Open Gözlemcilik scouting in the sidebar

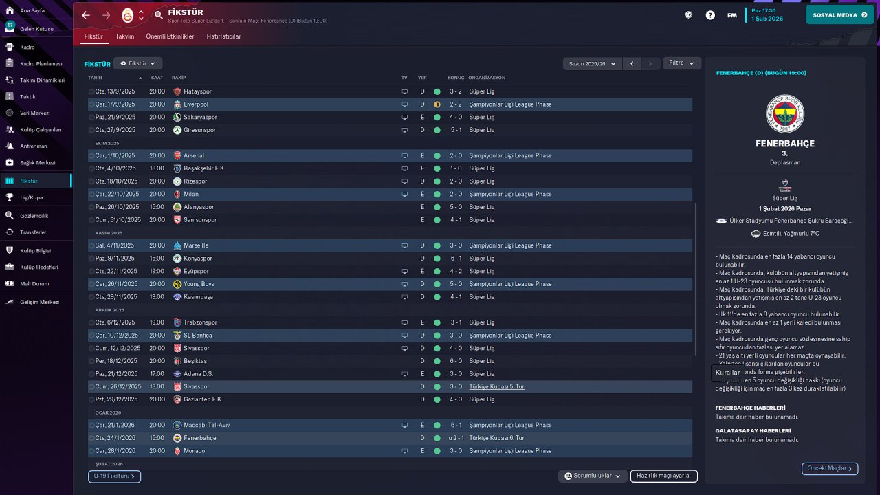pos(36,215)
